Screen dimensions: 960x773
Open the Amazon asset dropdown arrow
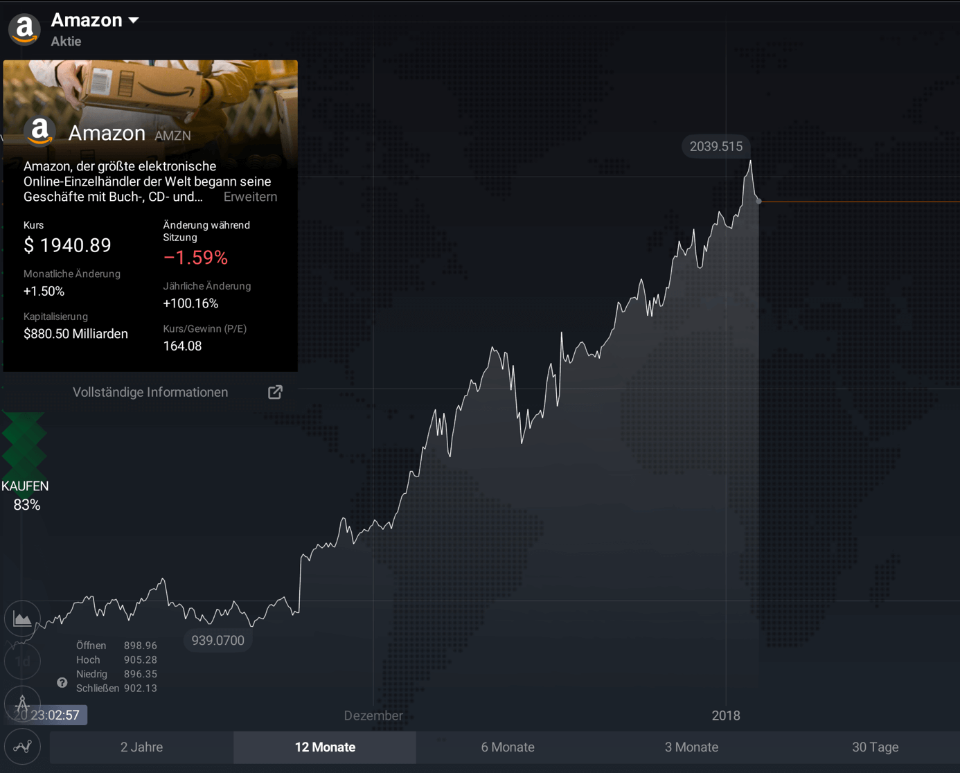point(134,21)
